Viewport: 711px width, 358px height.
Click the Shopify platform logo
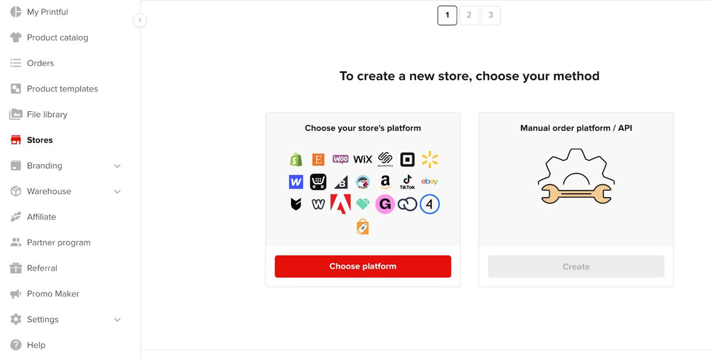(296, 160)
